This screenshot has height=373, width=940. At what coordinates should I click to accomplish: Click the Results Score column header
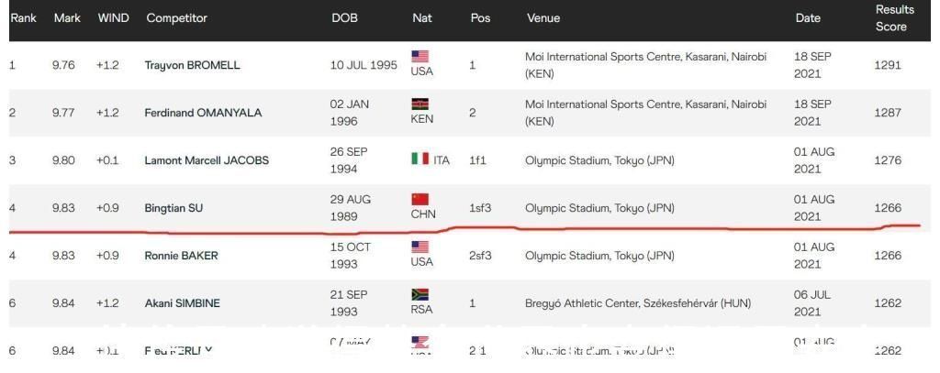[x=894, y=18]
